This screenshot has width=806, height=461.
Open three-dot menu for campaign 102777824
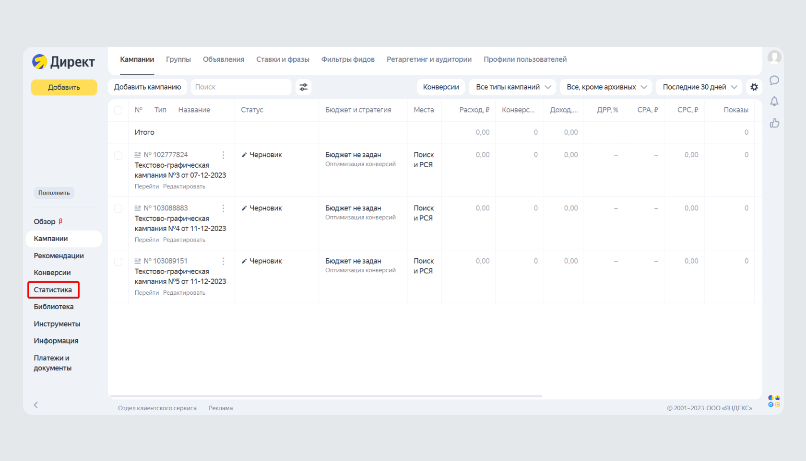pyautogui.click(x=224, y=155)
